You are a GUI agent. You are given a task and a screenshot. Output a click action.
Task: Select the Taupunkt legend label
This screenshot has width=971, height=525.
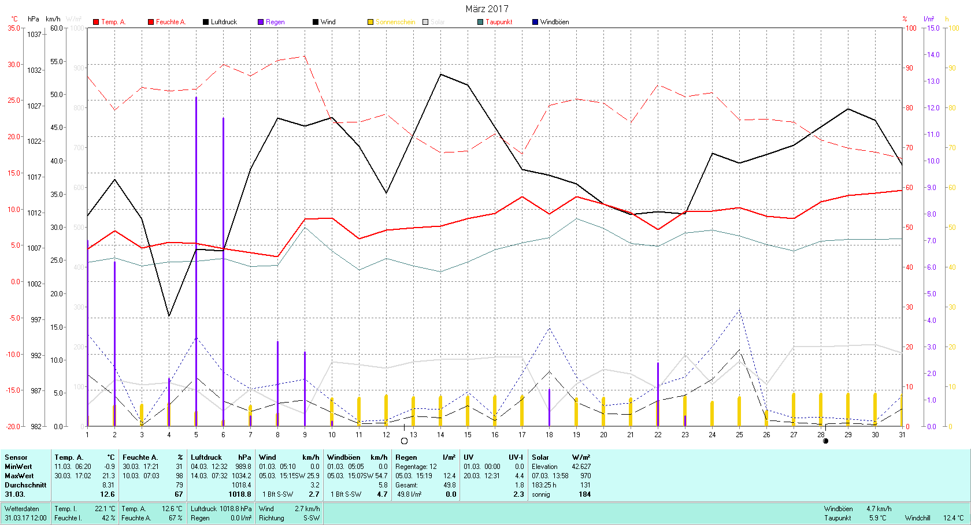[x=499, y=22]
